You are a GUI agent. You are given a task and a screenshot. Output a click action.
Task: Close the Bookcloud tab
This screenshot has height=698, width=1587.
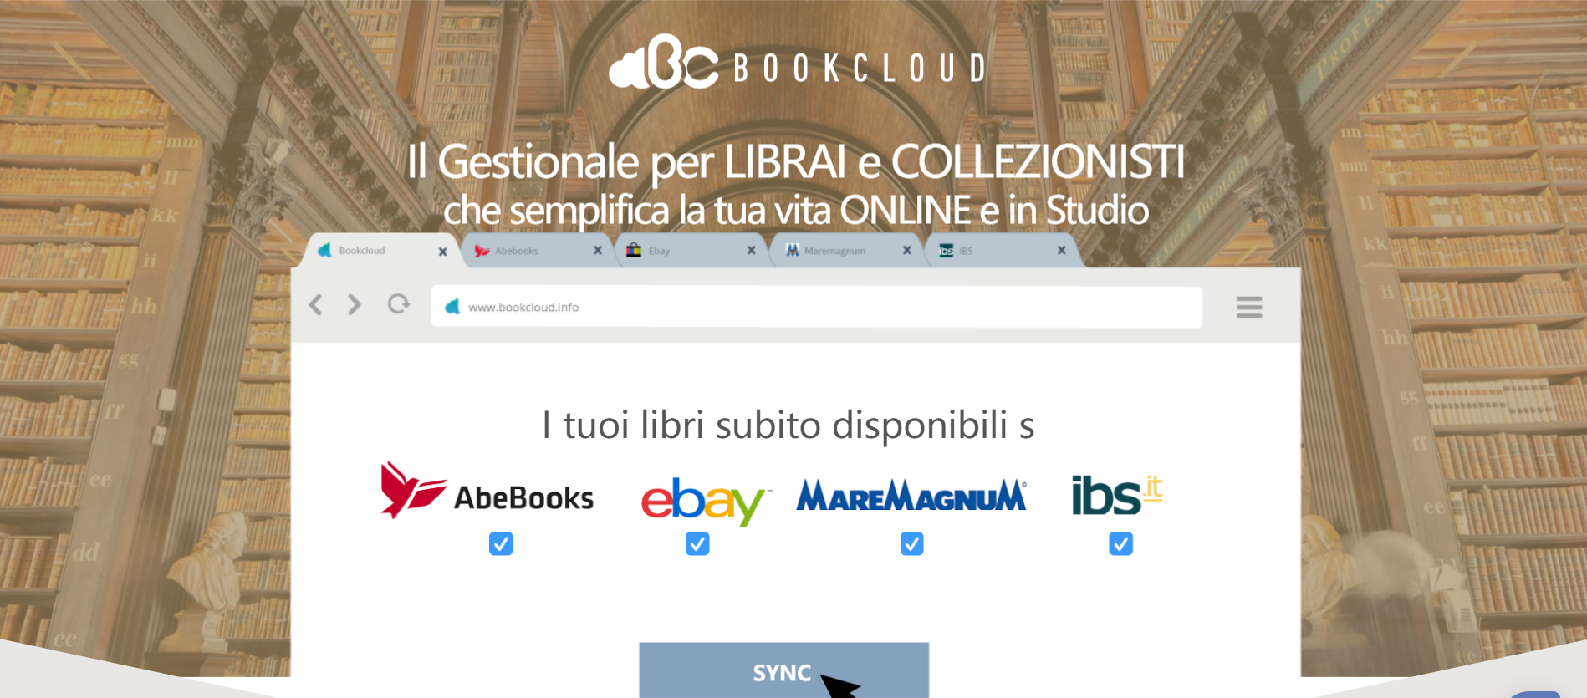click(x=442, y=252)
